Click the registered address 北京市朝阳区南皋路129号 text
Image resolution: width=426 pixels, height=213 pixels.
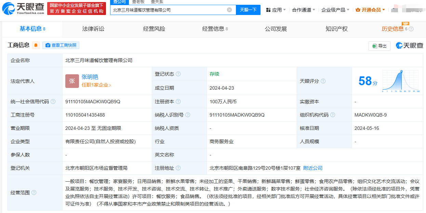[255, 168]
